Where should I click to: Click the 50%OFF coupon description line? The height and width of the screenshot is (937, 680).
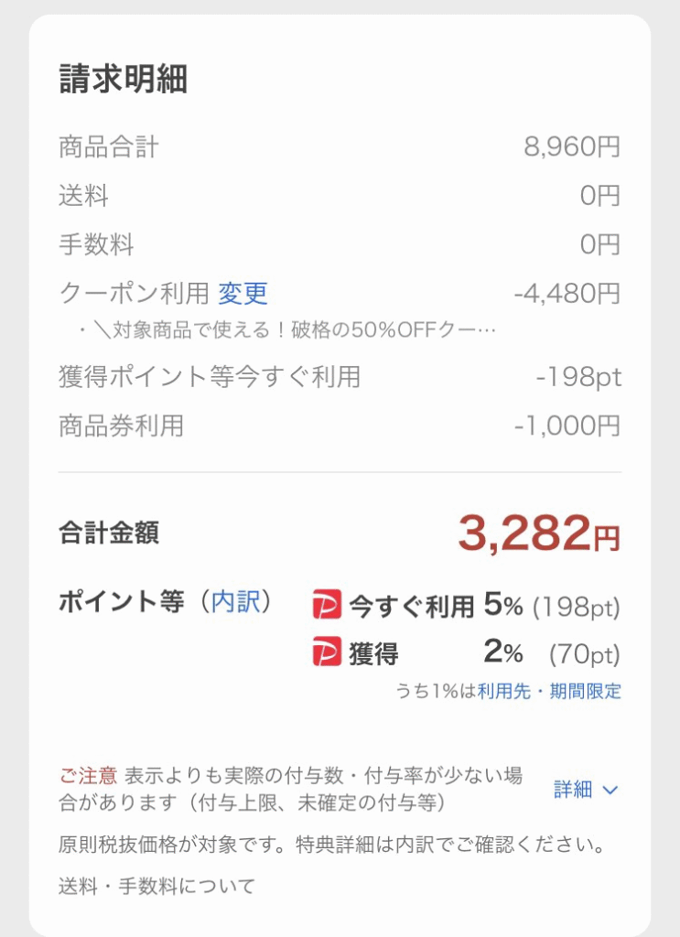click(286, 329)
